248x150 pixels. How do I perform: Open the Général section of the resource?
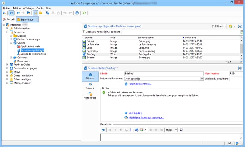90,76
